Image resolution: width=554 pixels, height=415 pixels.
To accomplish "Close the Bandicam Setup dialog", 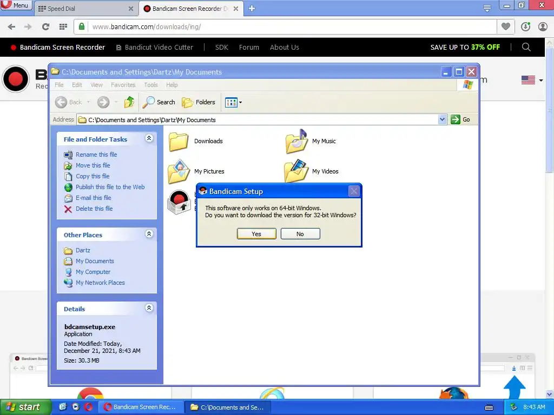I will point(354,191).
